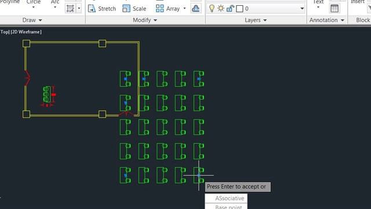Expand the Arc options arrow

point(55,8)
